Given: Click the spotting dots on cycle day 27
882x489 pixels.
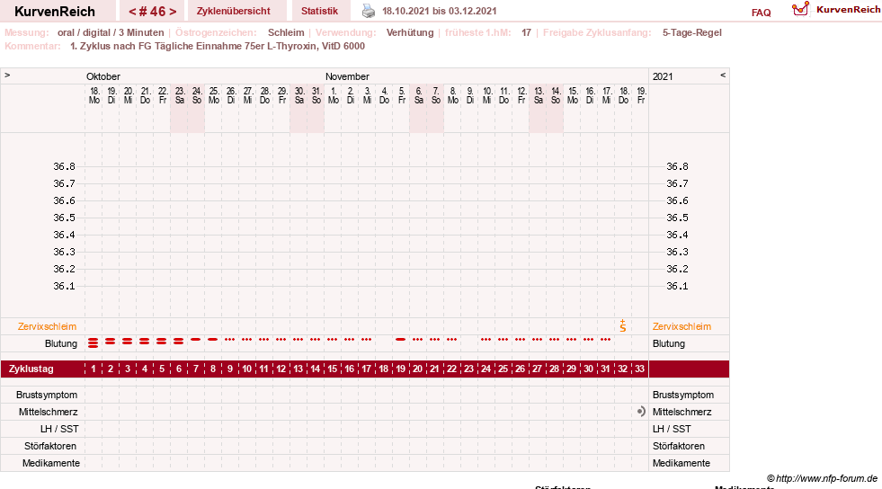Looking at the screenshot, I should click(x=537, y=340).
